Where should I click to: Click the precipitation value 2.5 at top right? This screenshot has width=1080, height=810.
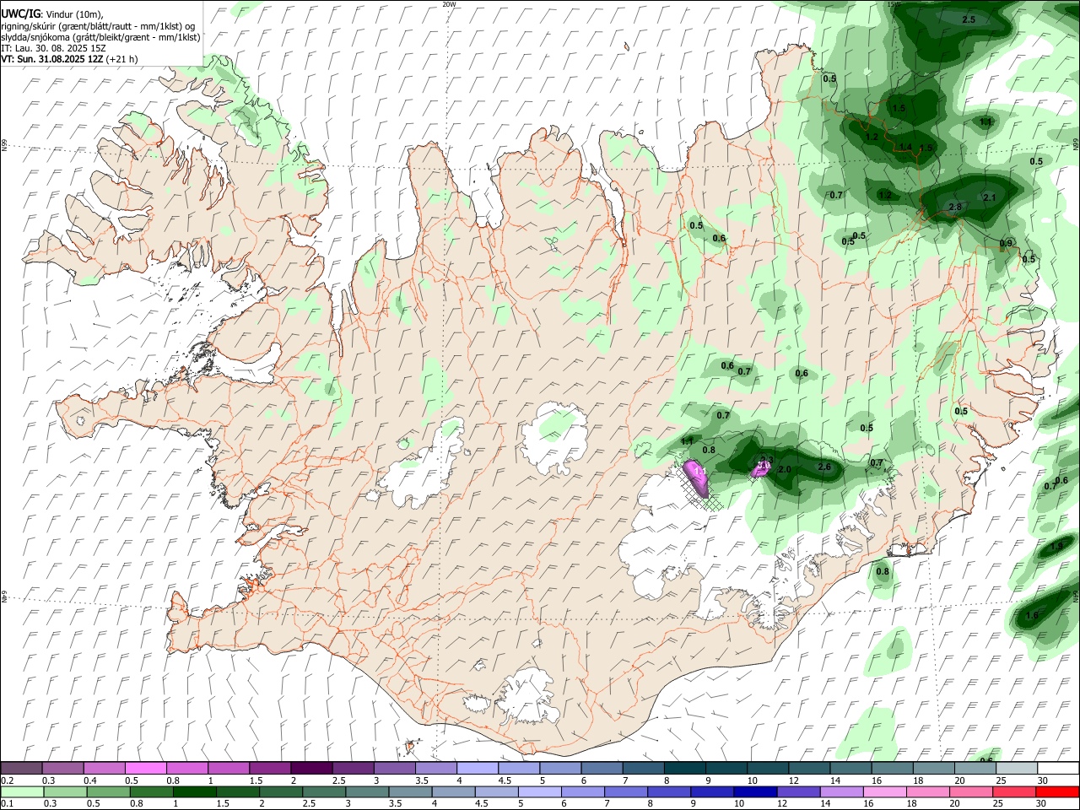969,19
